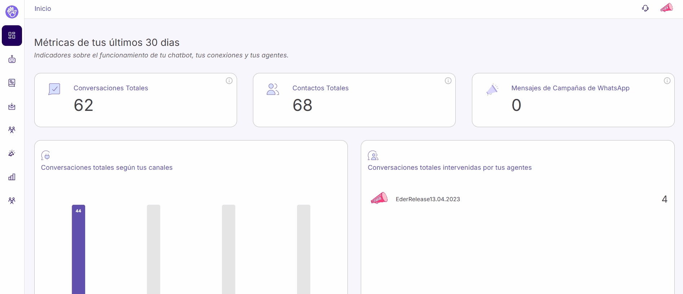
Task: Select Mensajes de Campañas de WhatsApp label
Action: pos(570,88)
